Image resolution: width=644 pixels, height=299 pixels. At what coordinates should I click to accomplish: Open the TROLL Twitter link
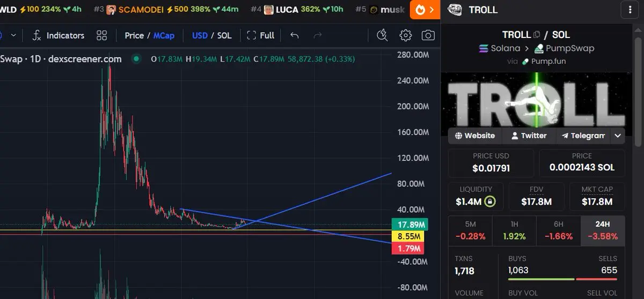coord(529,136)
